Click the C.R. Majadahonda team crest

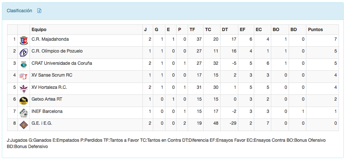click(x=24, y=40)
